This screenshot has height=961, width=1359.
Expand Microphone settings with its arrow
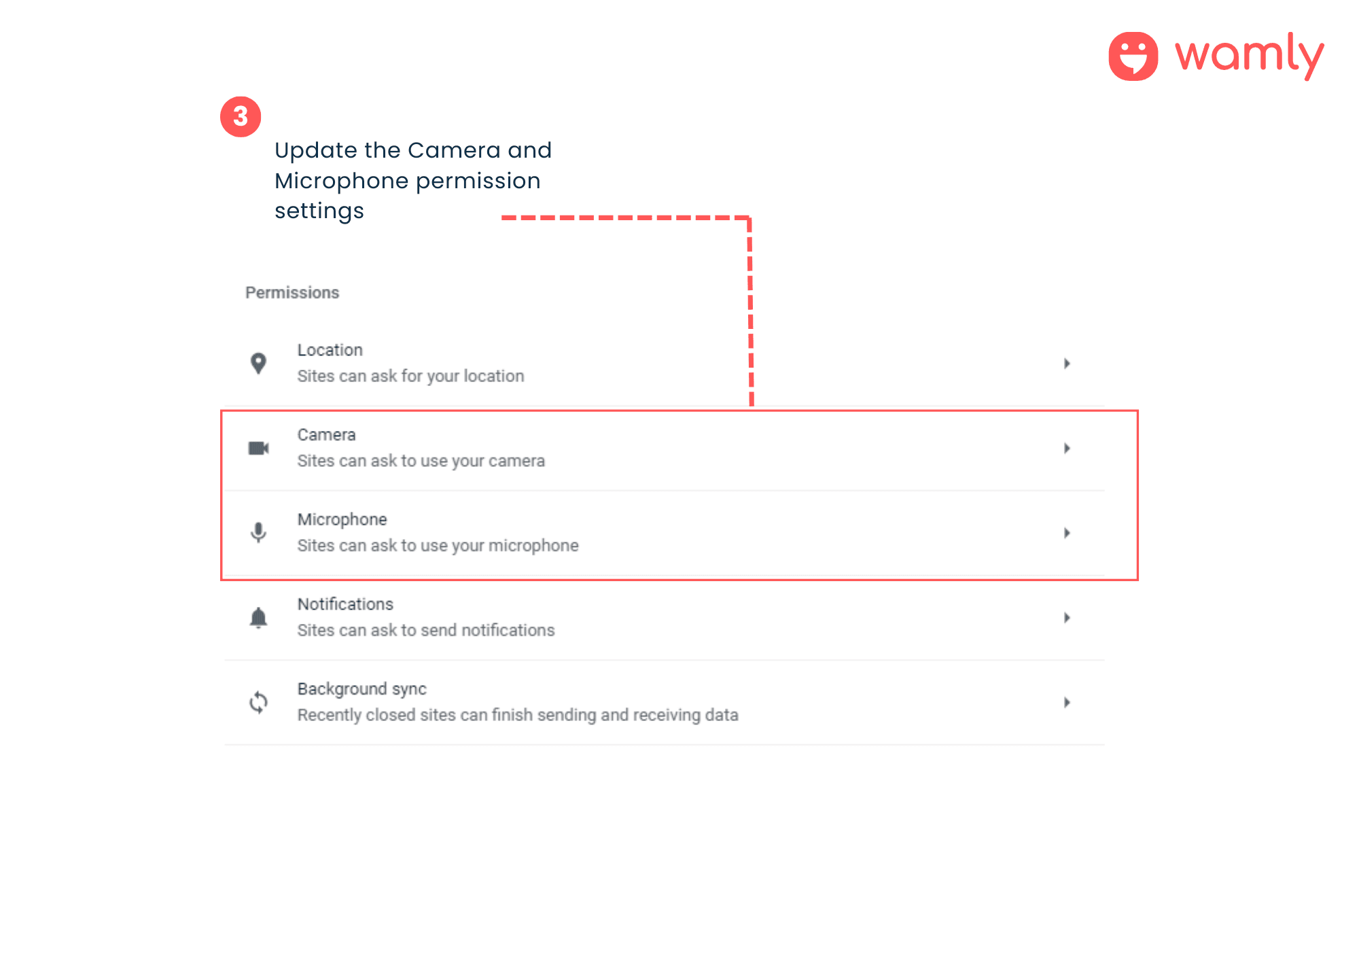(1067, 533)
